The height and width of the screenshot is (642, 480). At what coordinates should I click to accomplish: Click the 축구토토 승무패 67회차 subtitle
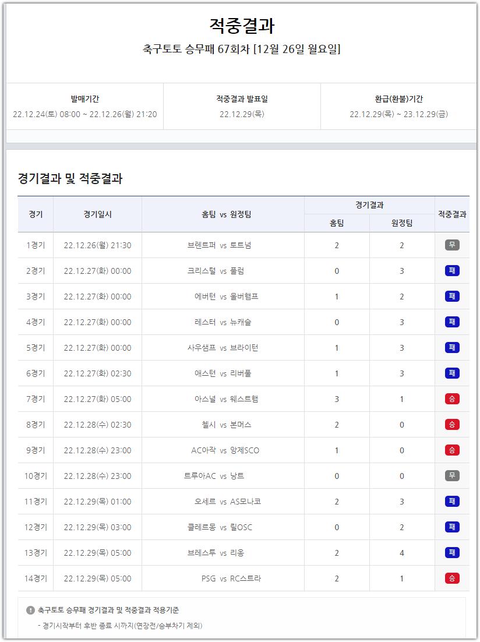coord(242,49)
